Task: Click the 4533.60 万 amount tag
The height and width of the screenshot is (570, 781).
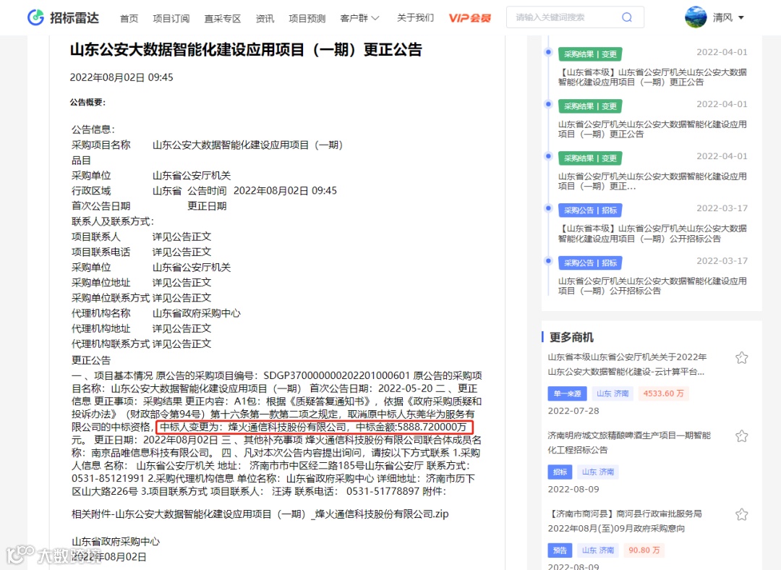Action: 663,394
